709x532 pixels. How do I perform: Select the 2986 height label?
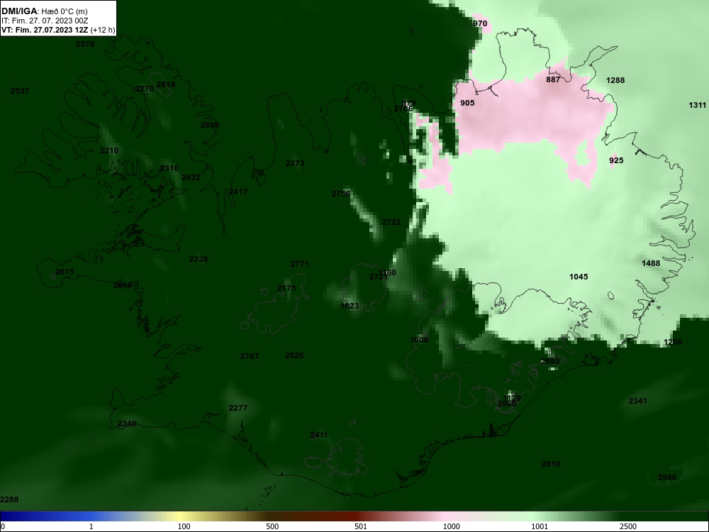[x=667, y=477]
